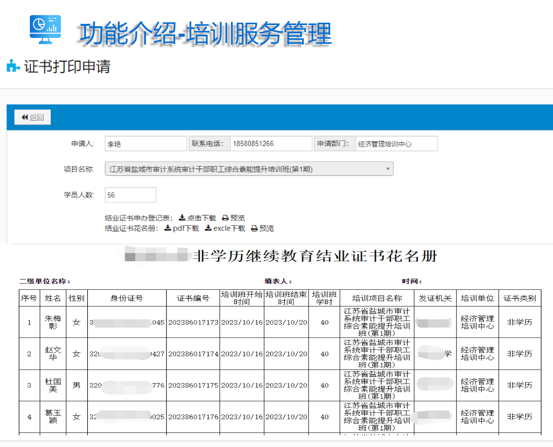Preview the 结业证书花名册 roster
Image resolution: width=553 pixels, height=447 pixels.
click(x=262, y=228)
